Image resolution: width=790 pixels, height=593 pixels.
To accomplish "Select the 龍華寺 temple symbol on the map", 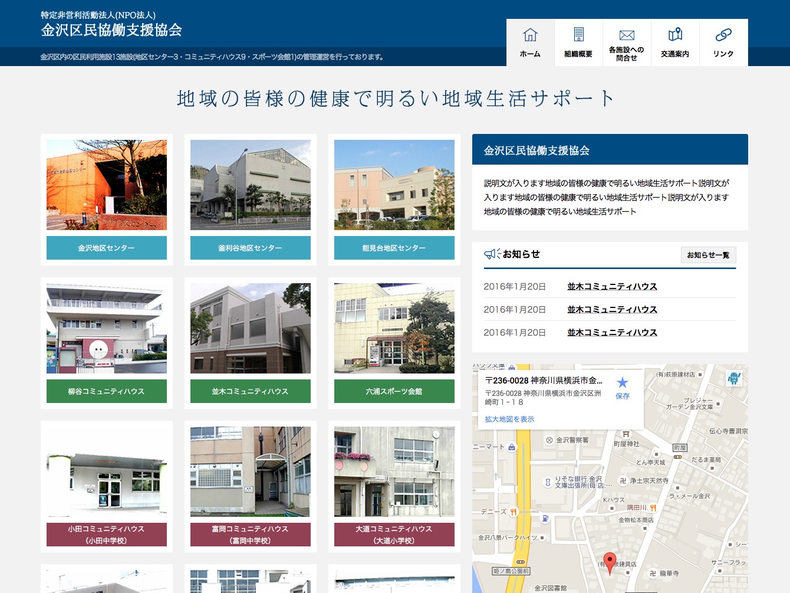I will coord(653,574).
